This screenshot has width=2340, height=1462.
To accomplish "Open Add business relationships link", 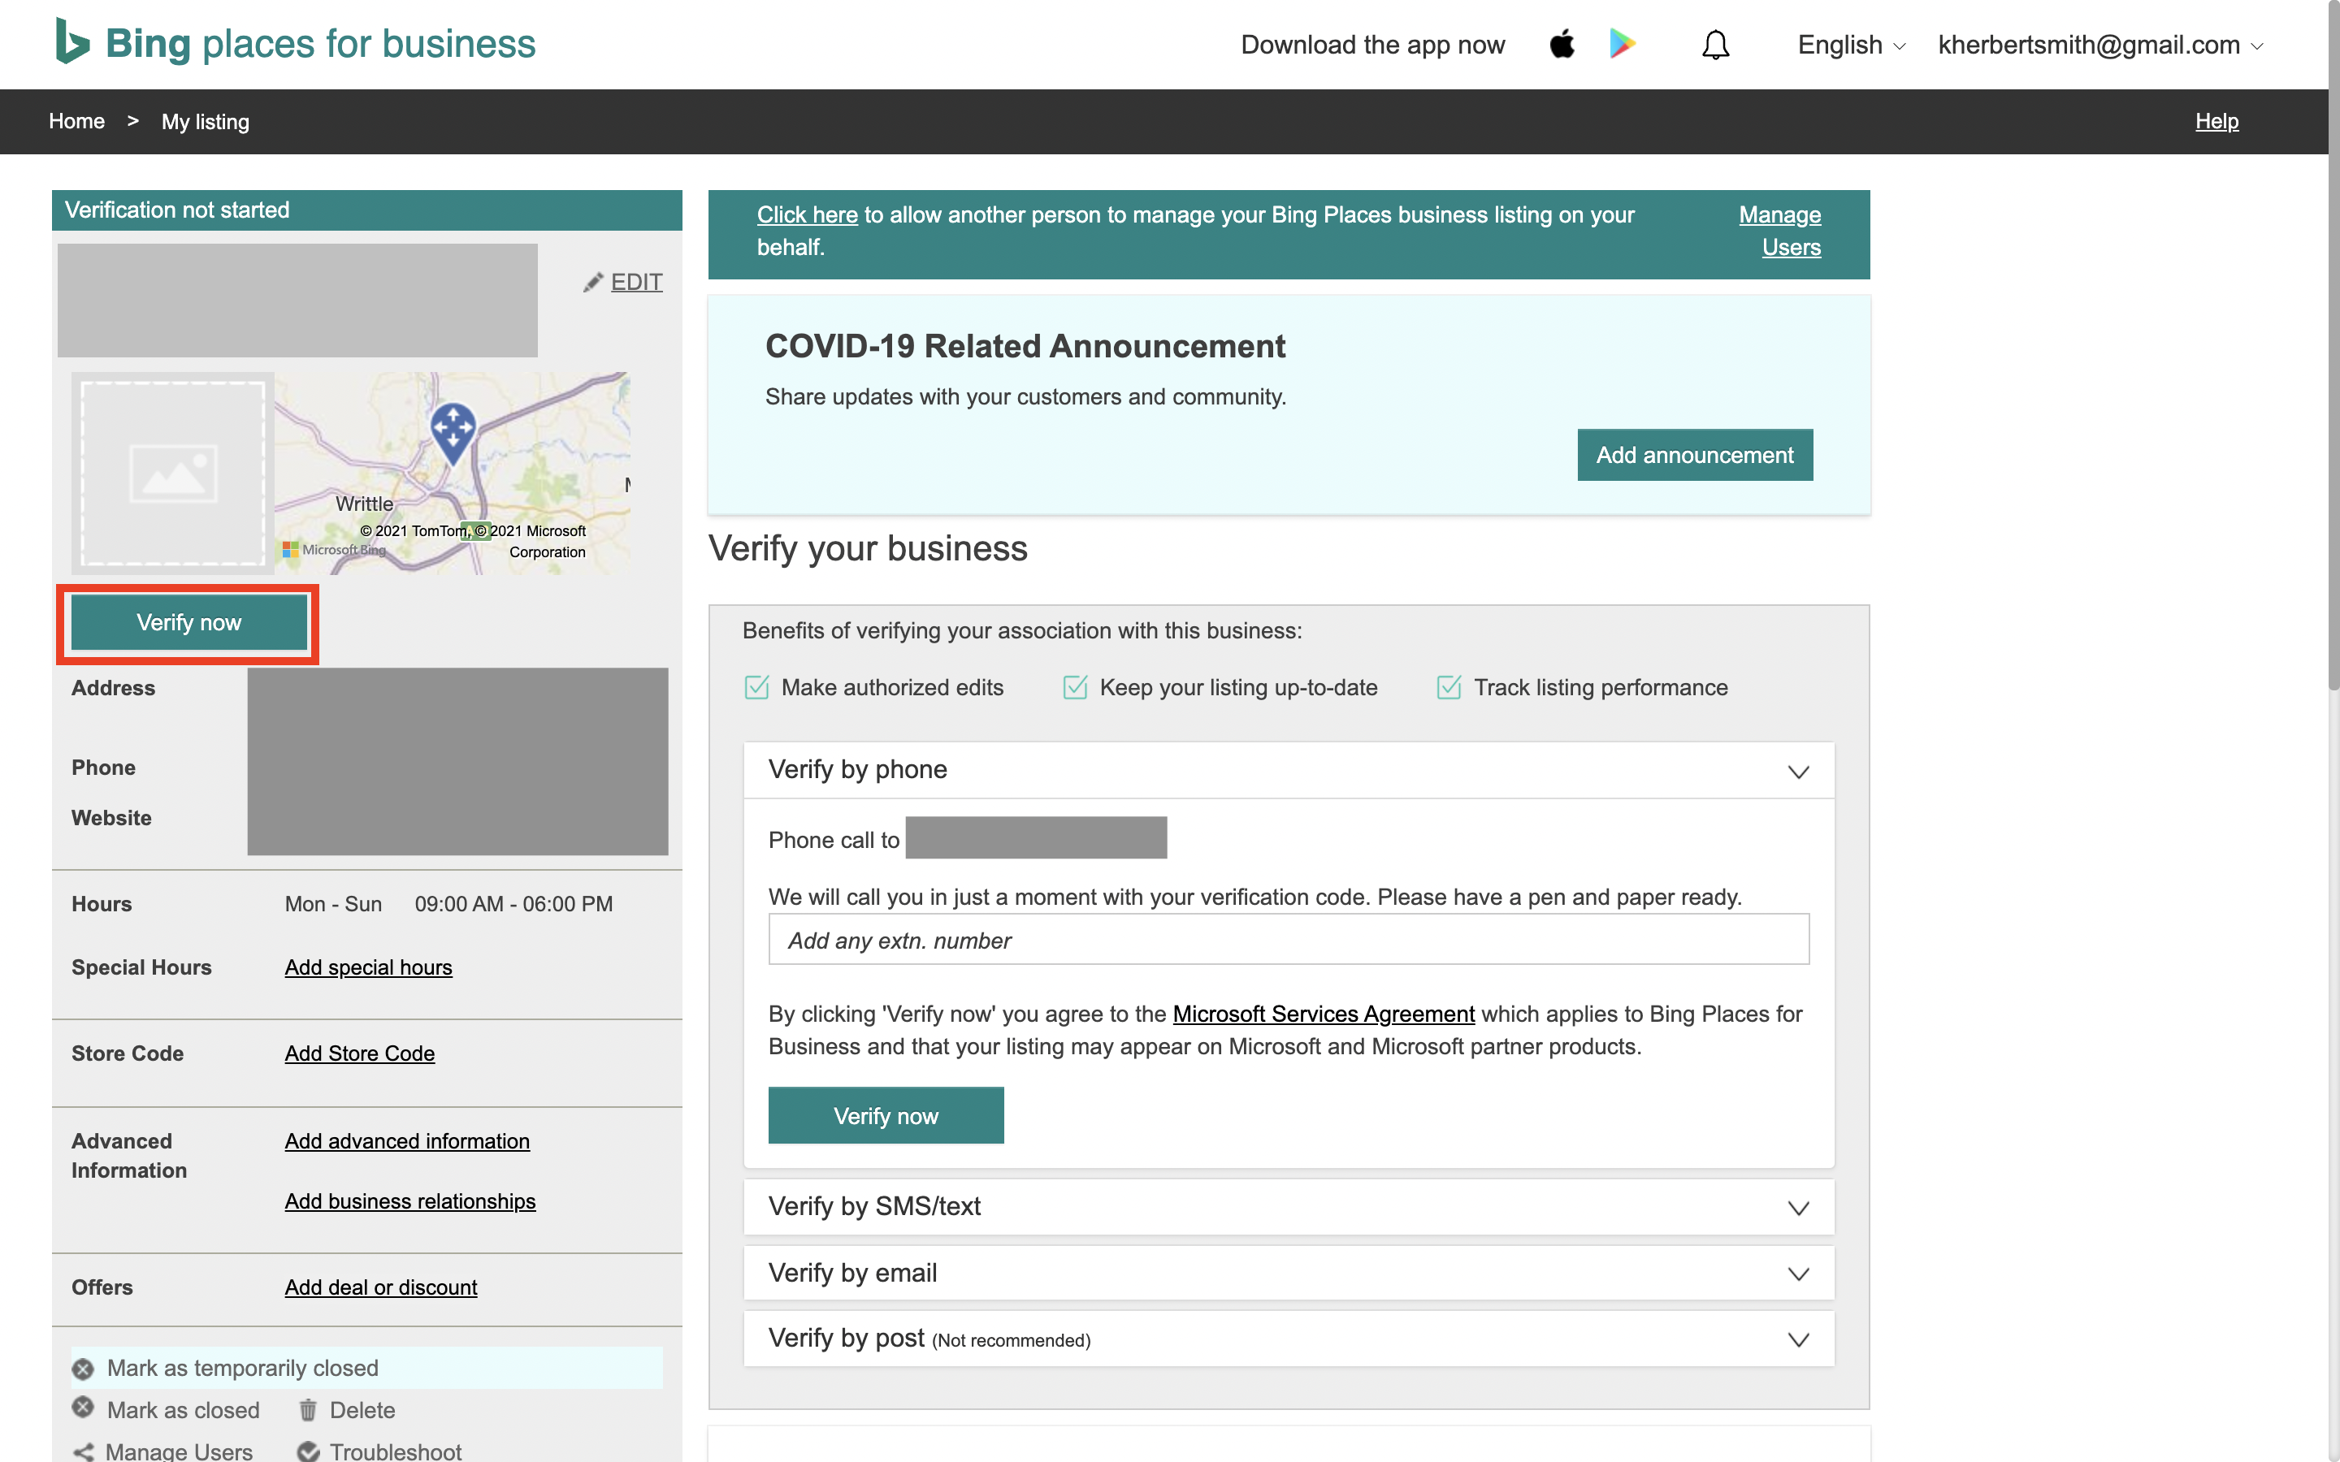I will coord(410,1201).
